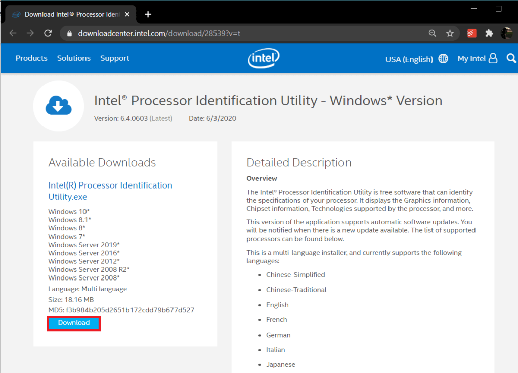The image size is (518, 373).
Task: Click the blue Download button
Action: [74, 323]
